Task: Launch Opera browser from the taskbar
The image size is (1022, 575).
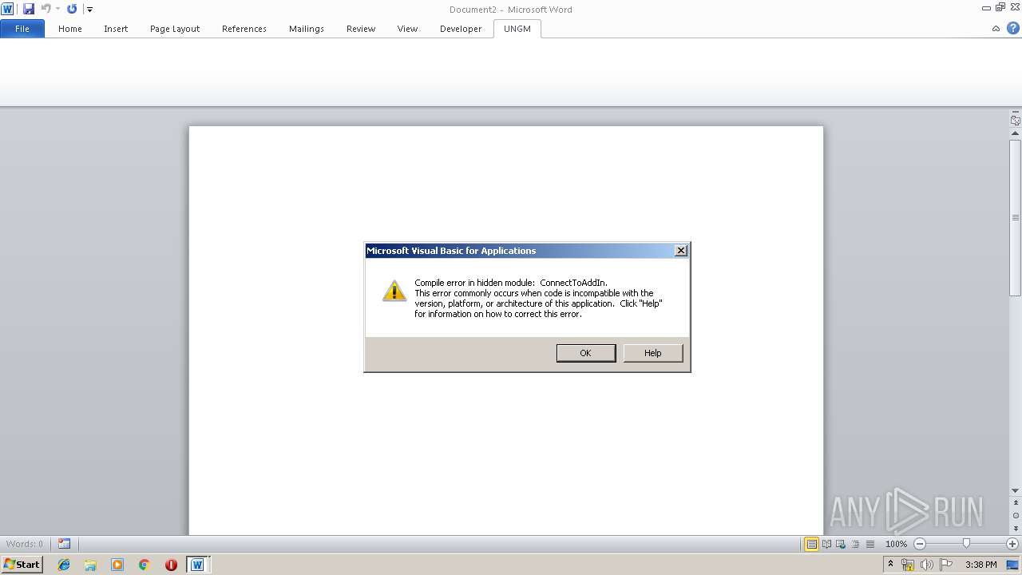Action: click(171, 565)
